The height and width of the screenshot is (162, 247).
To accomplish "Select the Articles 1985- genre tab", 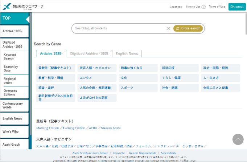I will click(x=51, y=54).
